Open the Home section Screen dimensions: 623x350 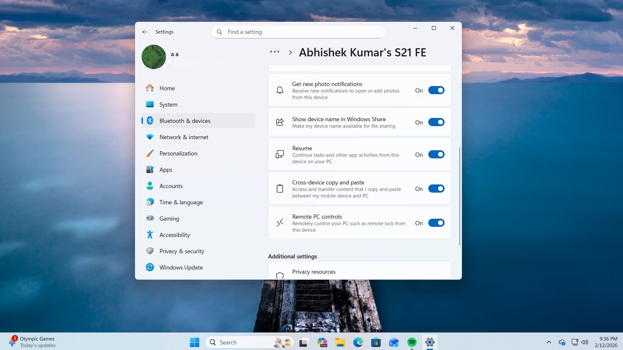pyautogui.click(x=167, y=88)
